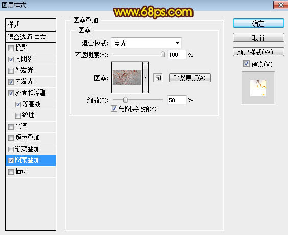Screen dimensions: 288x235
Task: Enable the 纹理 checkbox
Action: (x=18, y=115)
